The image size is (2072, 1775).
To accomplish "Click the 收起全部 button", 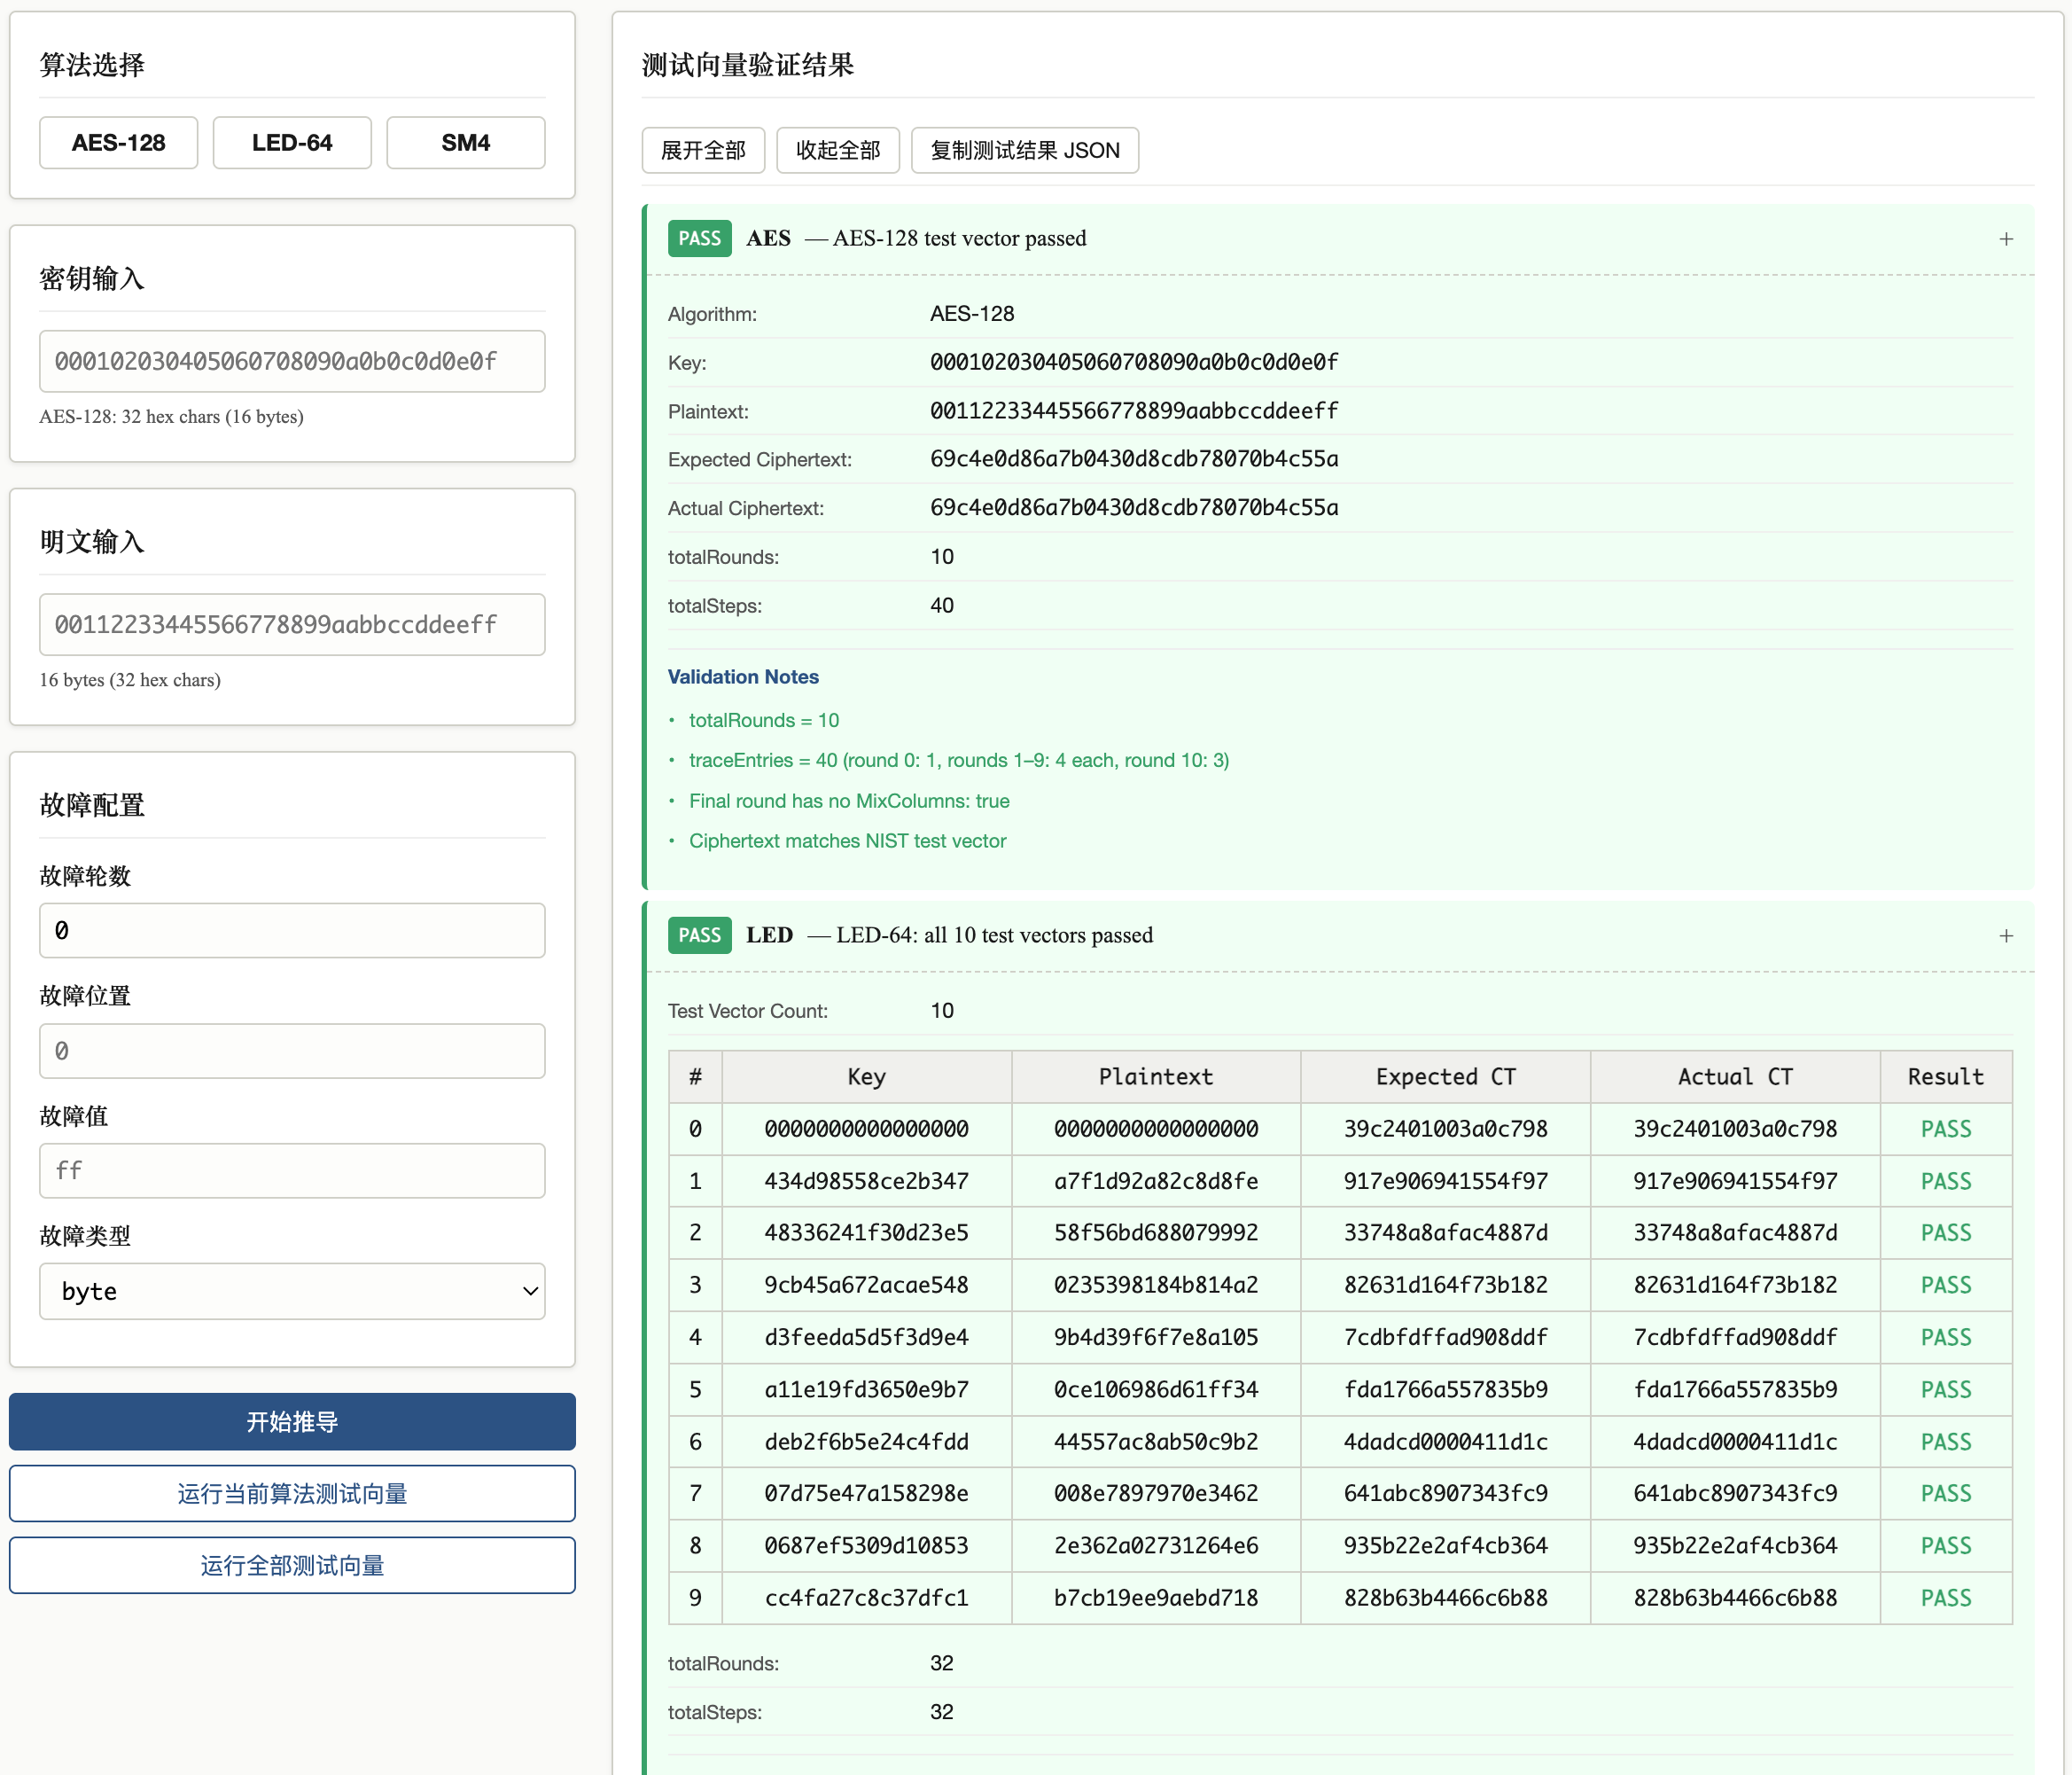I will (837, 150).
